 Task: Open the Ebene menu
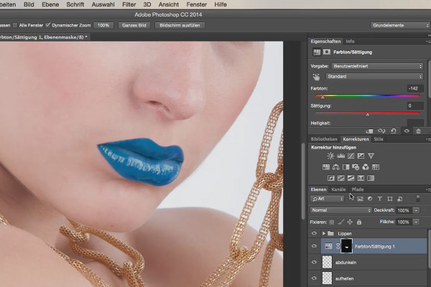(50, 4)
